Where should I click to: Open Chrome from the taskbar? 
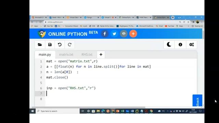151,111
